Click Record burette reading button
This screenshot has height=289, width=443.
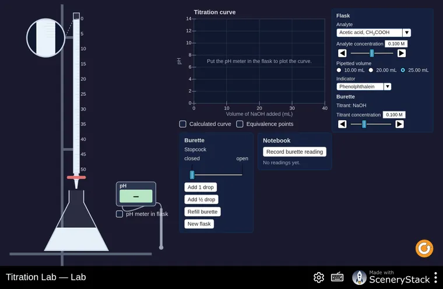click(x=294, y=151)
